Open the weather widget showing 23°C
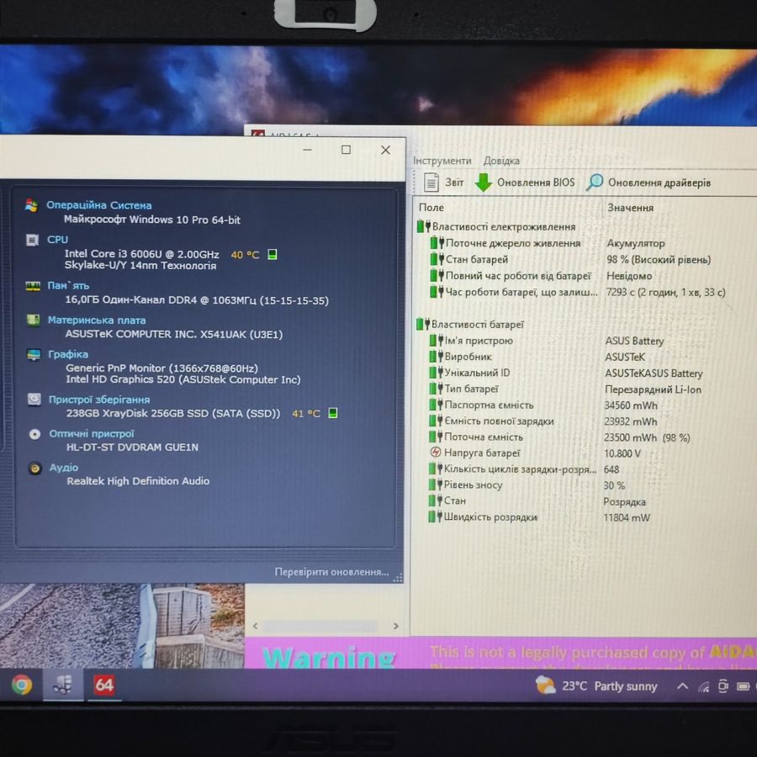757x757 pixels. [596, 686]
